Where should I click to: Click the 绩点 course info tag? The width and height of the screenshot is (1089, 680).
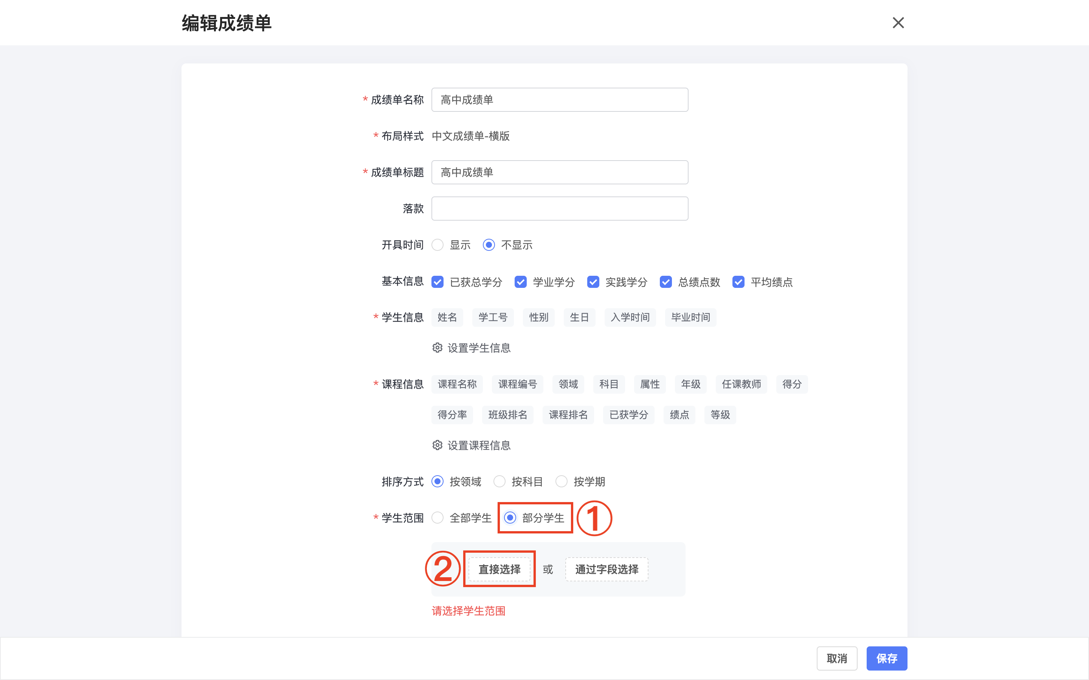point(679,415)
